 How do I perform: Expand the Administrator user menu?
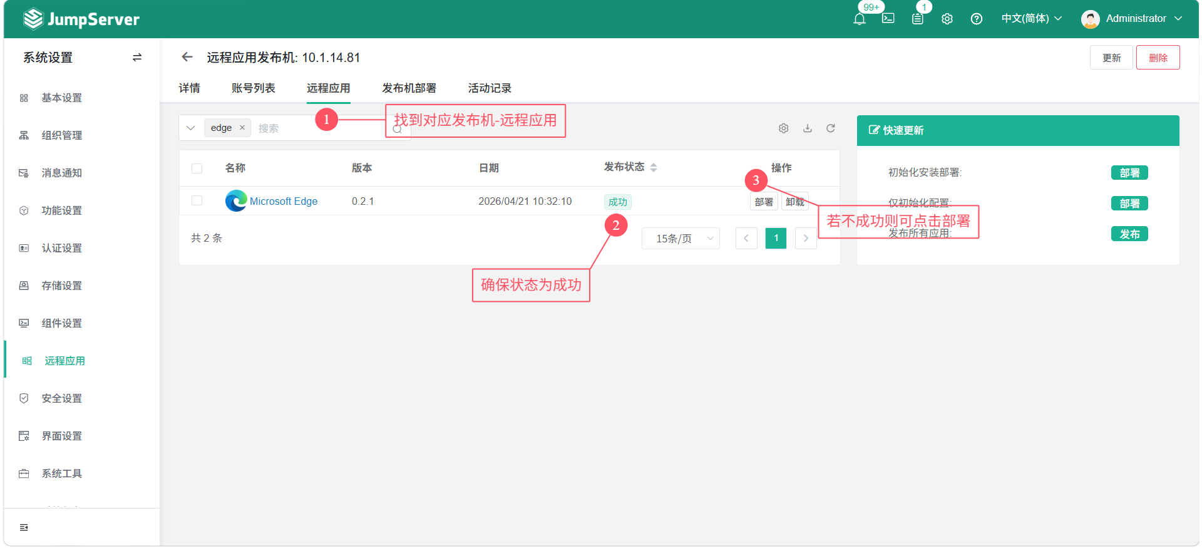1132,19
